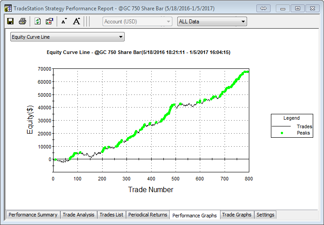The width and height of the screenshot is (324, 225).
Task: Maximize the performance report window
Action: (297, 8)
